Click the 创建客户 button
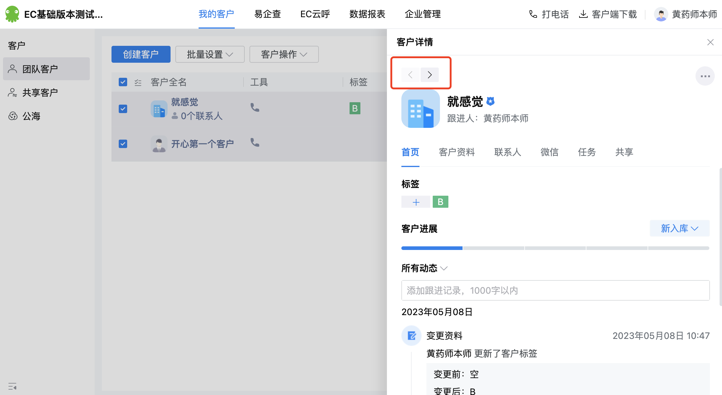Image resolution: width=722 pixels, height=395 pixels. (141, 54)
